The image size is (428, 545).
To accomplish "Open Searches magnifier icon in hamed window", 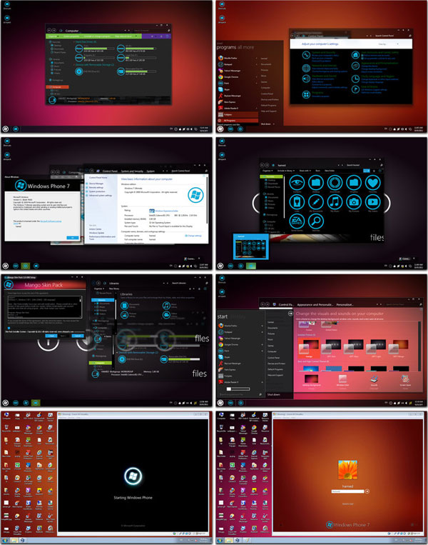I will tap(315, 221).
